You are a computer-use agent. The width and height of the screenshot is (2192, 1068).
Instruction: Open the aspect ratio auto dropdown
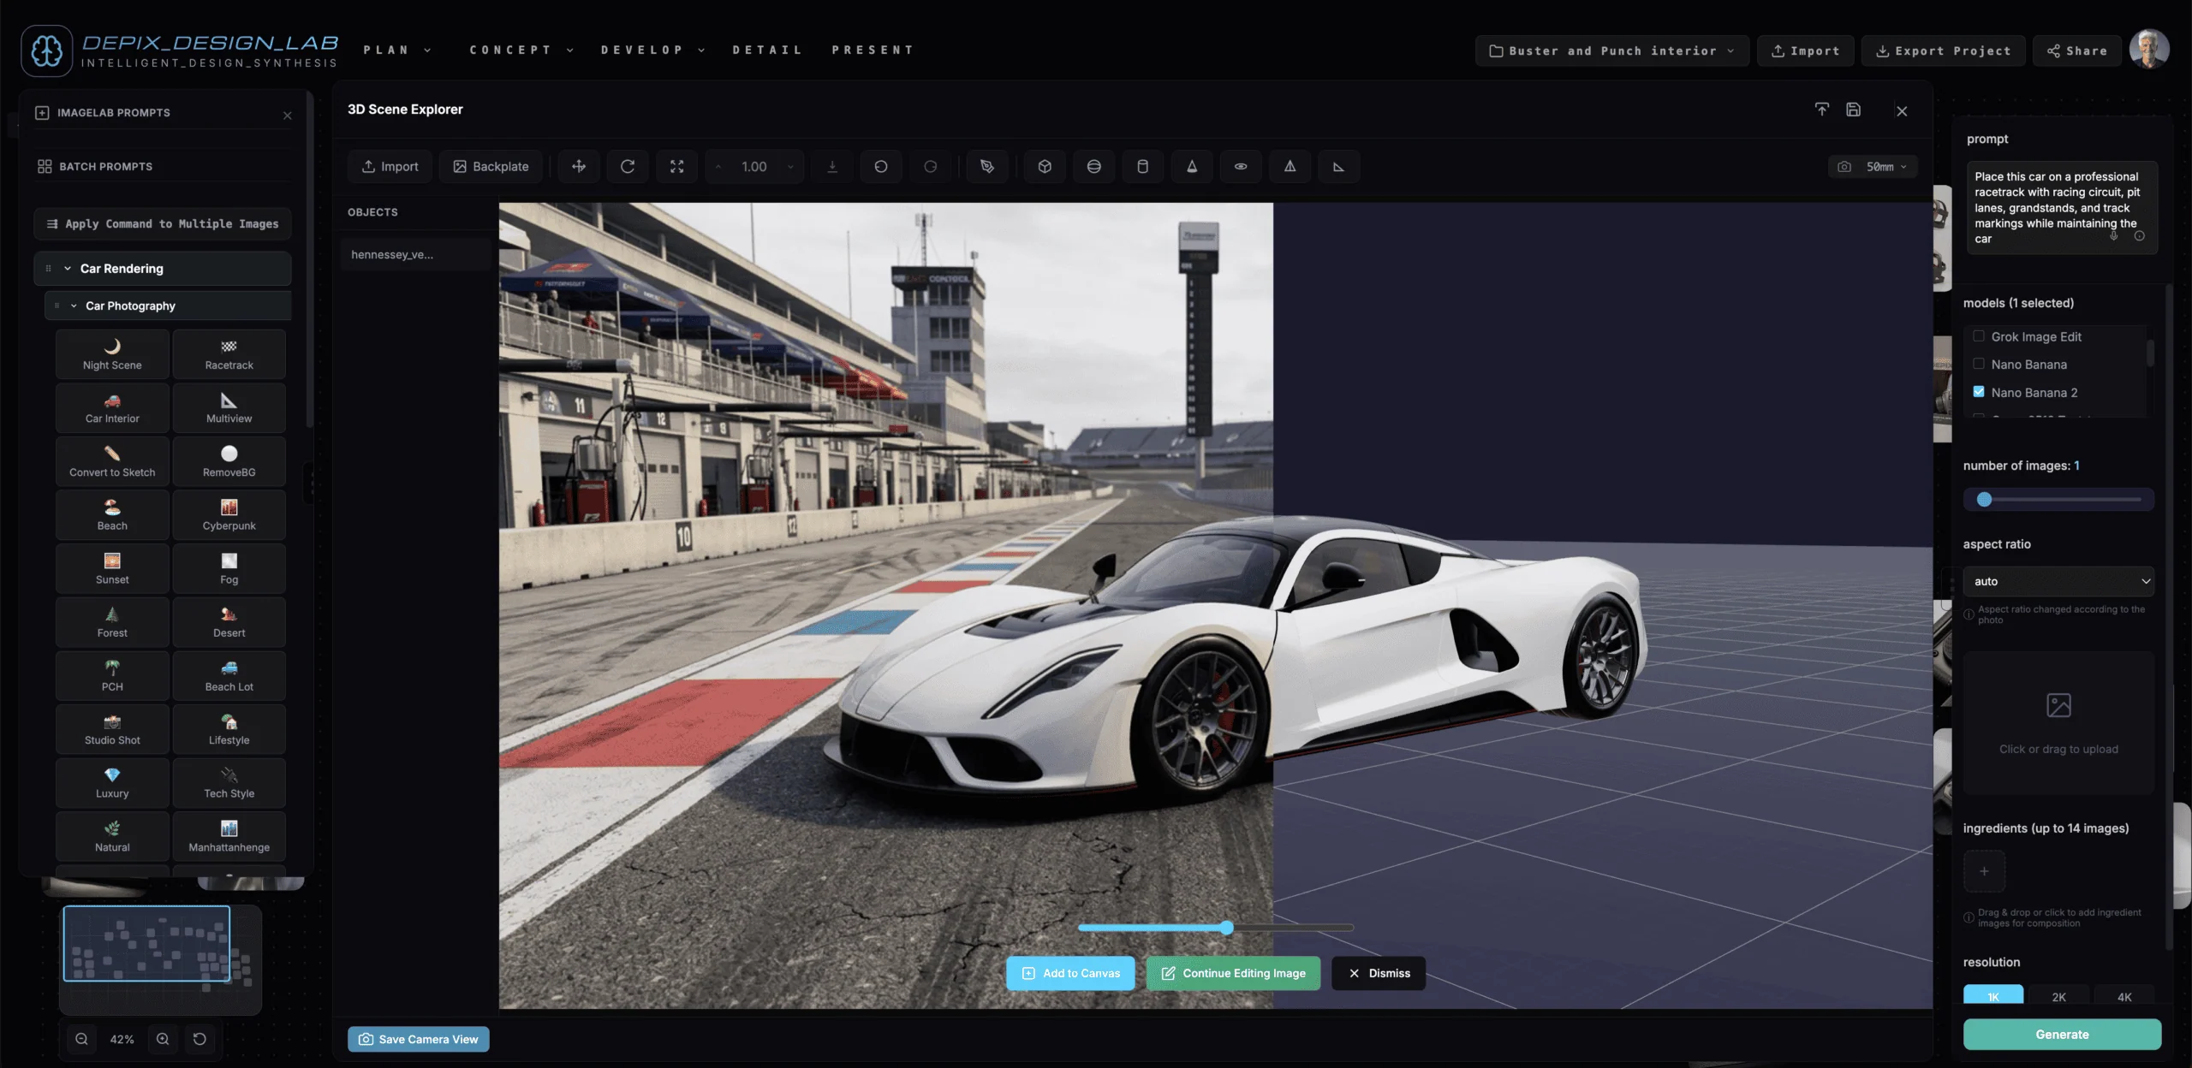[x=2058, y=581]
